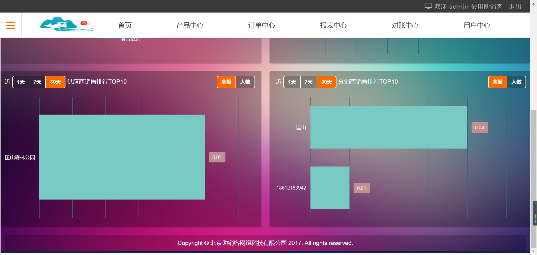Image resolution: width=537 pixels, height=255 pixels.
Task: Open 用户中心 menu item
Action: coord(477,25)
